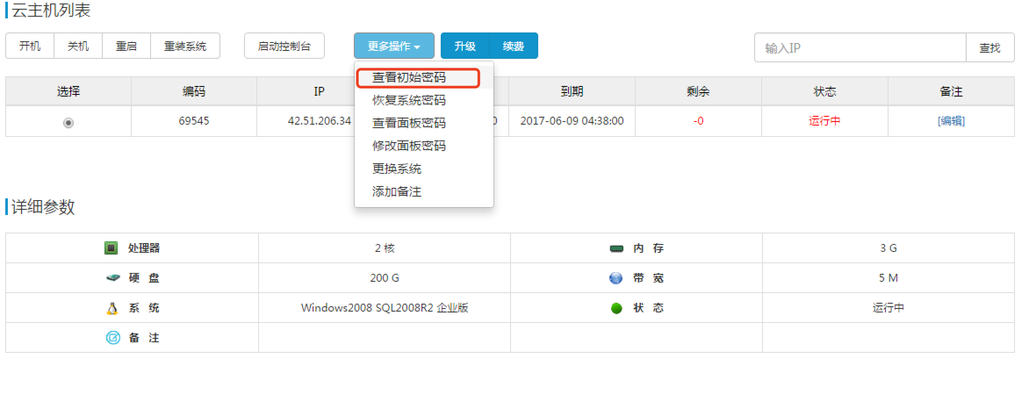This screenshot has width=1036, height=416.
Task: Click the hard disk icon
Action: point(113,277)
